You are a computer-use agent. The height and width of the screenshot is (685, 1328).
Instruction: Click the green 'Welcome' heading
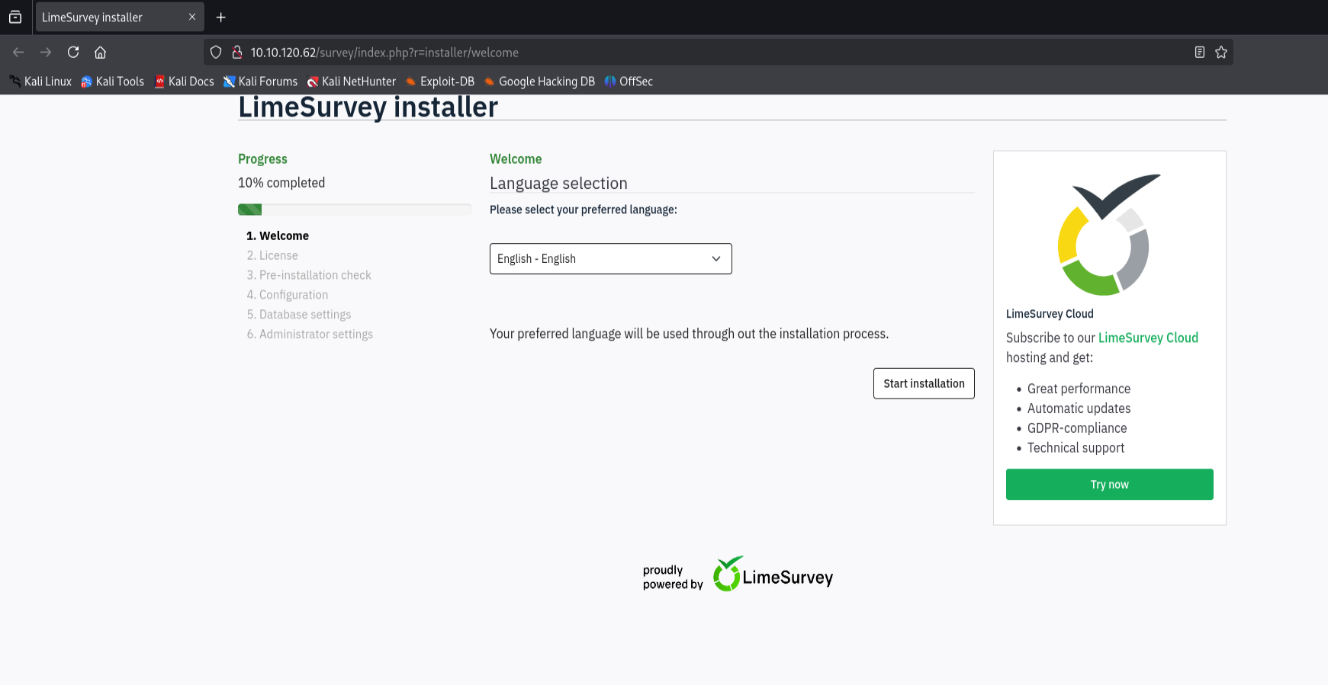click(516, 159)
